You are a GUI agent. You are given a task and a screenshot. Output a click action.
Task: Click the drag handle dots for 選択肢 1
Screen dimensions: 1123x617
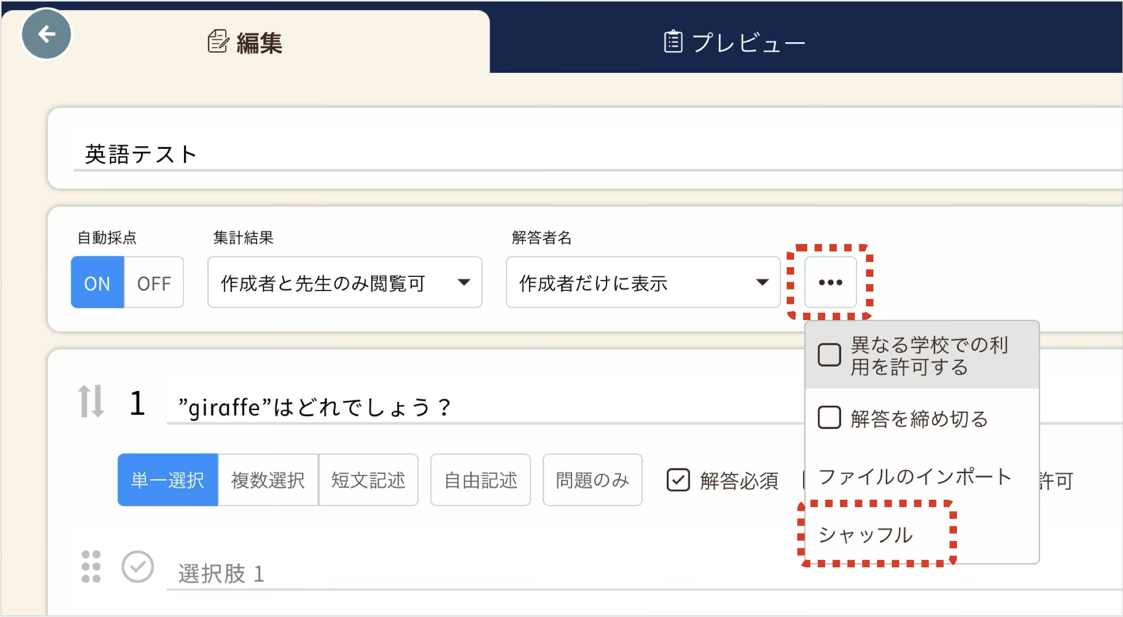click(91, 567)
